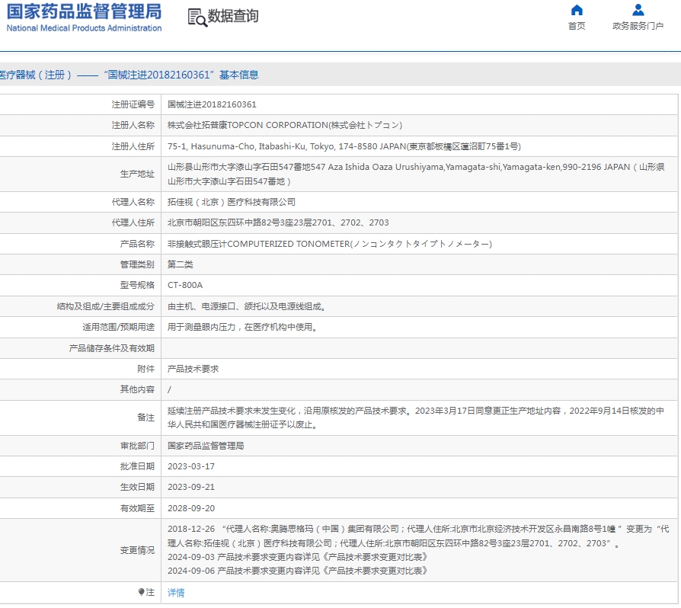
Task: Click the 注册证编号 row label
Action: coord(133,104)
